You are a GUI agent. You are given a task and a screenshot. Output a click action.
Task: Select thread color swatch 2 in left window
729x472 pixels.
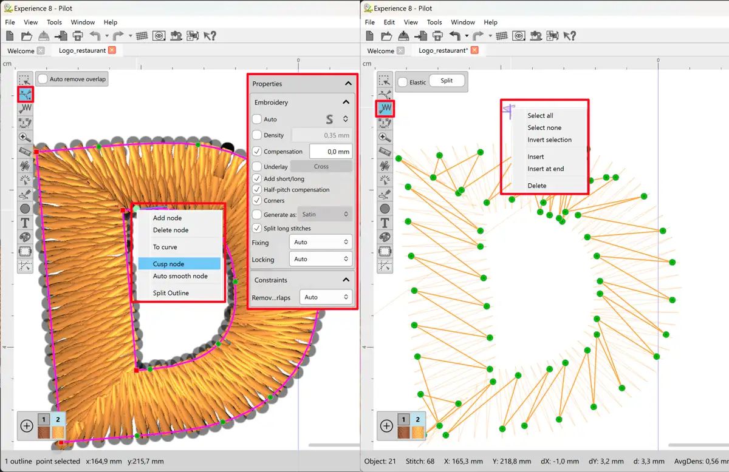[x=58, y=426]
